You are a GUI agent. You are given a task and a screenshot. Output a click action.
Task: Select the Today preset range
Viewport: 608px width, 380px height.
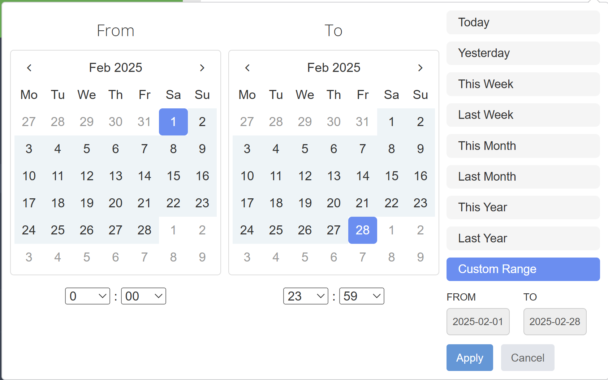pyautogui.click(x=523, y=22)
